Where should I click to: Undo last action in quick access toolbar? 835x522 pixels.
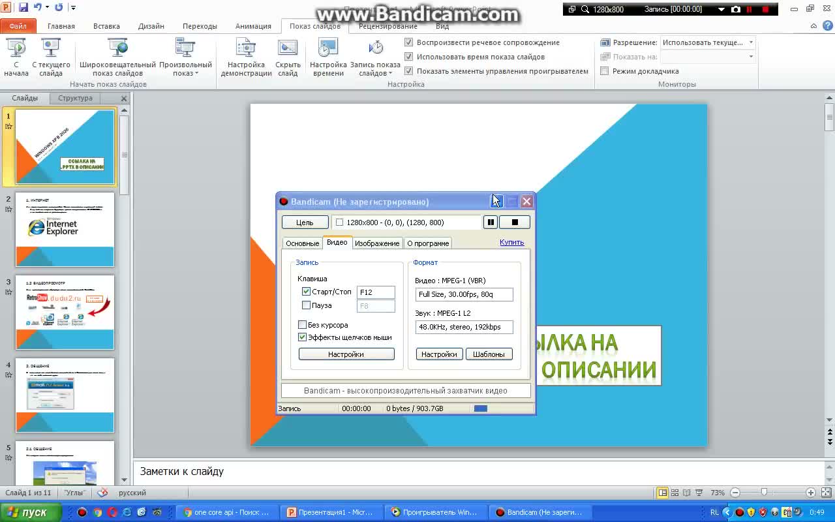tap(38, 8)
